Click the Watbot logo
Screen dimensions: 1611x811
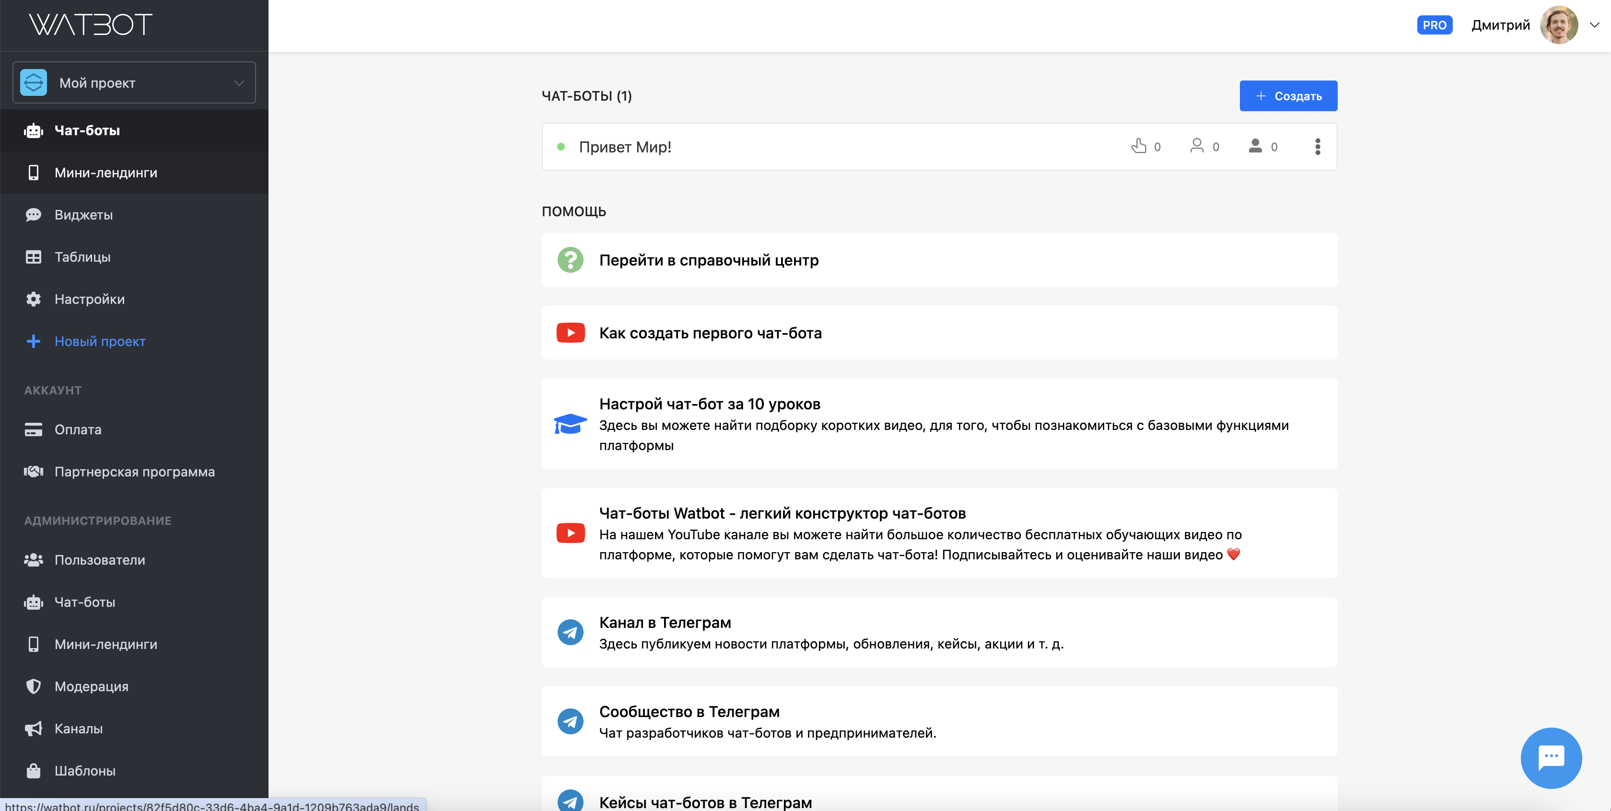click(91, 24)
